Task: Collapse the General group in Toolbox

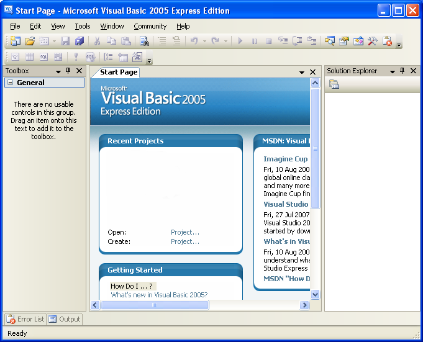Action: [10, 83]
